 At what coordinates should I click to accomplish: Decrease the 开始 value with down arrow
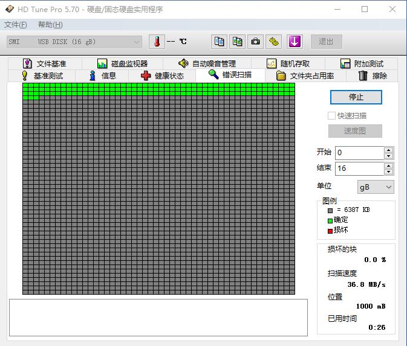[x=388, y=156]
